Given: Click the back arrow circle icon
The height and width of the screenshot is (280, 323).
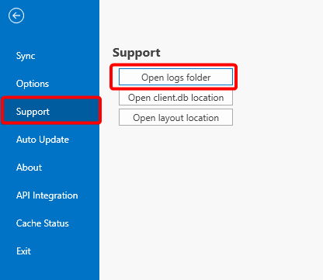Looking at the screenshot, I should (16, 16).
